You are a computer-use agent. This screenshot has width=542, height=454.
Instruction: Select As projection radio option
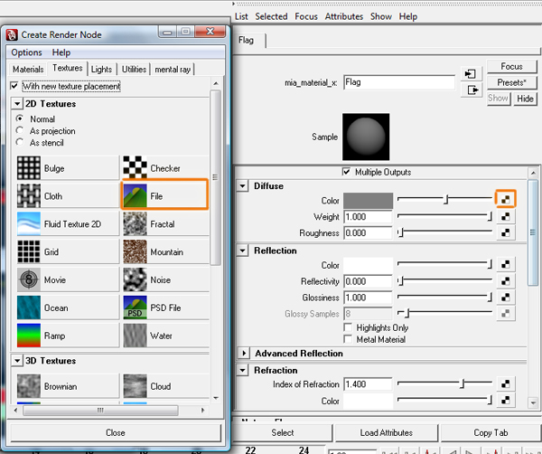tap(20, 130)
